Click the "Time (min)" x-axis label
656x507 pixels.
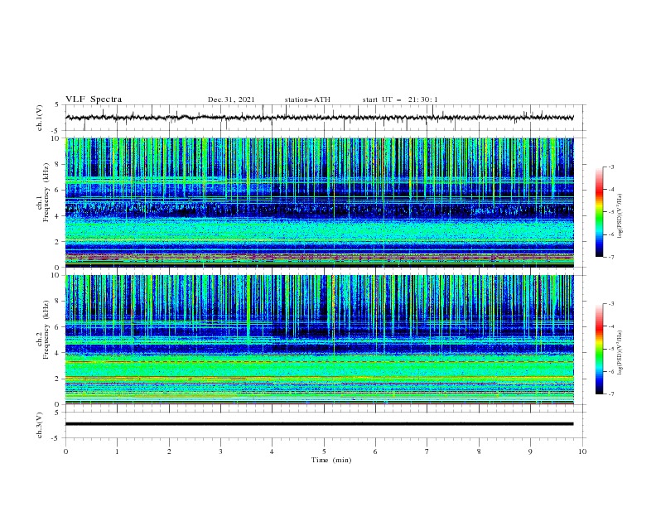331,460
